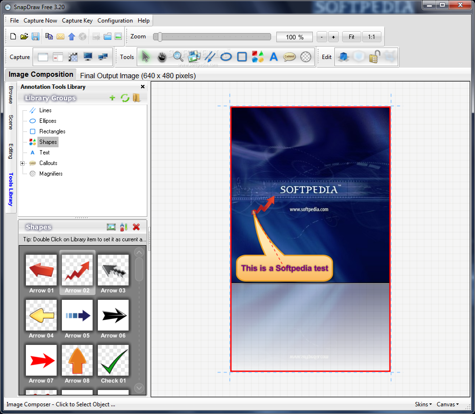Click the Save floppy disk icon

[36, 36]
